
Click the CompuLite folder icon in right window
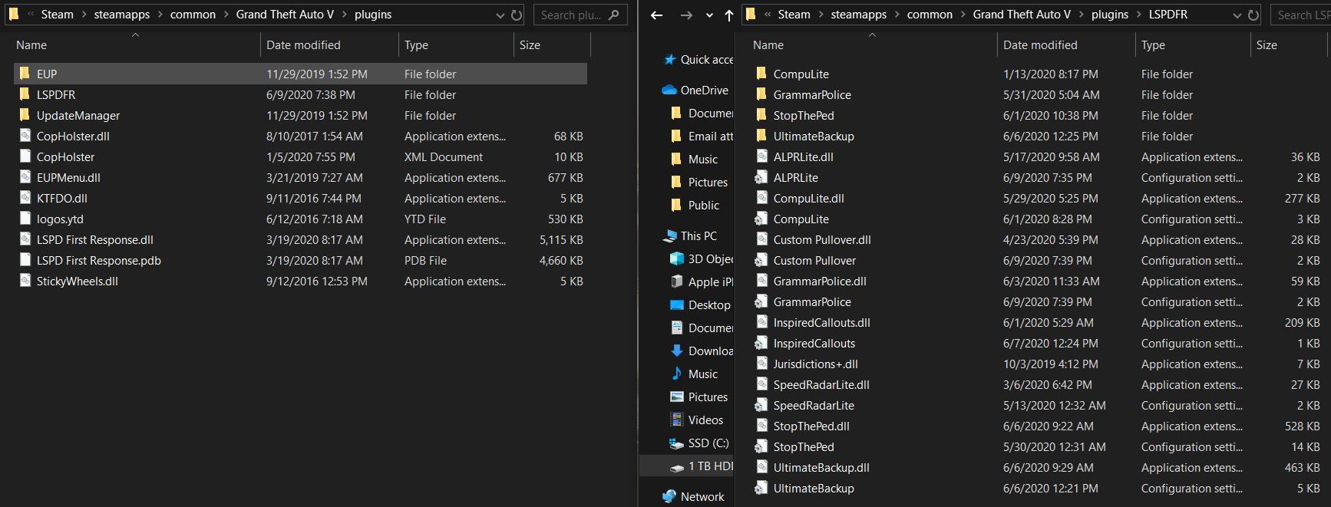[761, 74]
